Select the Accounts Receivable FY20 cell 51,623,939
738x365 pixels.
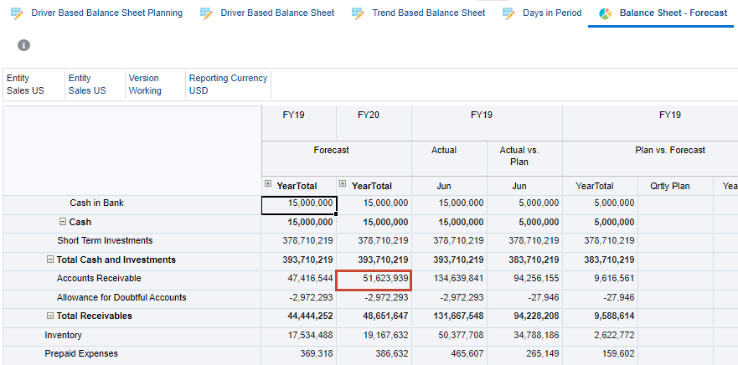point(374,279)
